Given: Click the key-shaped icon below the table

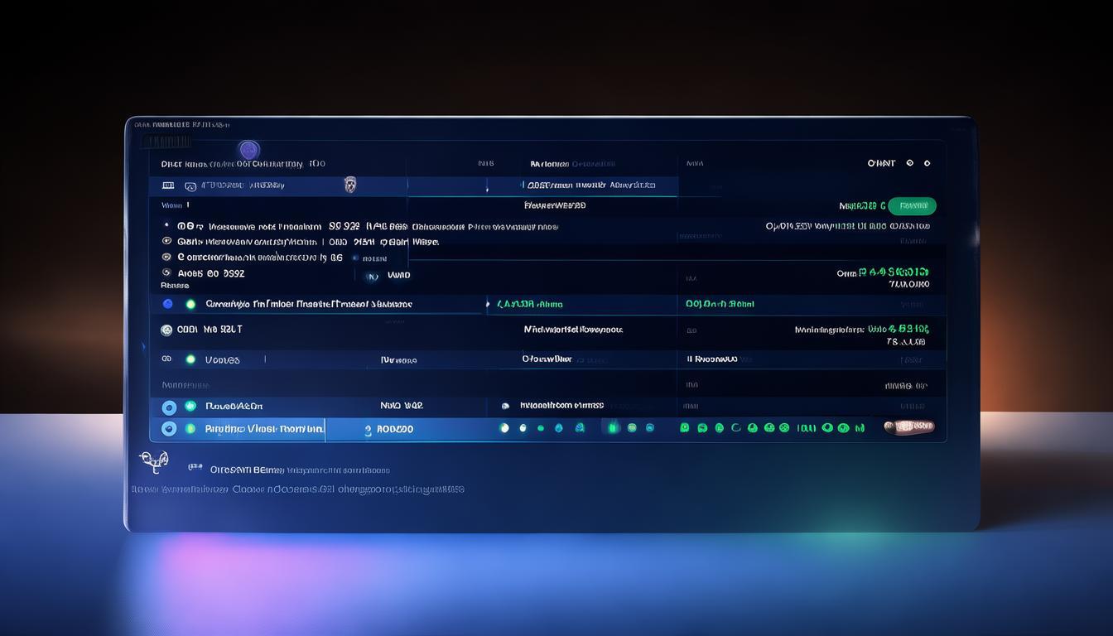Looking at the screenshot, I should (154, 460).
